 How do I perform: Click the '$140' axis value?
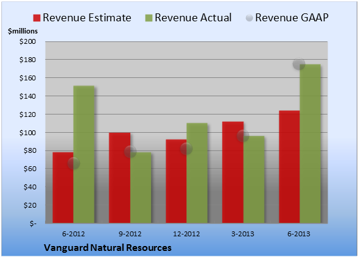[x=27, y=96]
